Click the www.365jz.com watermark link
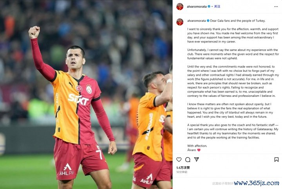The height and width of the screenshot is (189, 282). [x=257, y=183]
